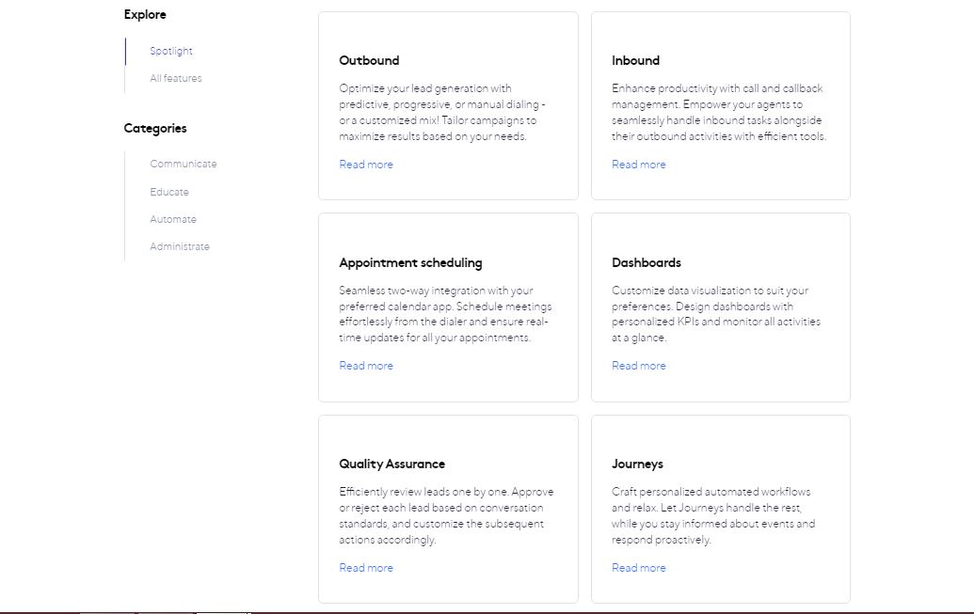Select the Inbound card title
The width and height of the screenshot is (974, 614).
(635, 60)
